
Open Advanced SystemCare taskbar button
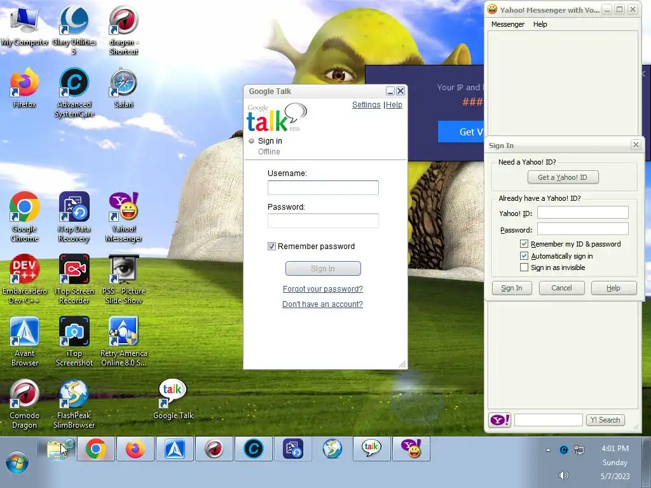254,449
